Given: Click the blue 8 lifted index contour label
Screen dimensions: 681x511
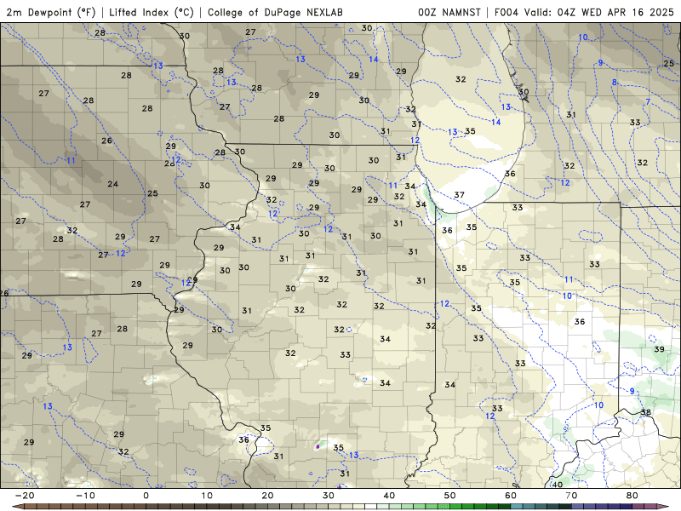Looking at the screenshot, I should pos(614,82).
